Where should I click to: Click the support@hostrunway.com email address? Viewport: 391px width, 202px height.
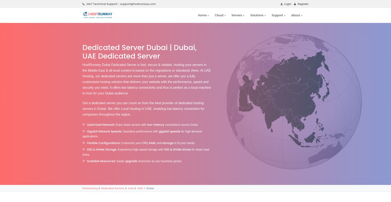pyautogui.click(x=138, y=4)
